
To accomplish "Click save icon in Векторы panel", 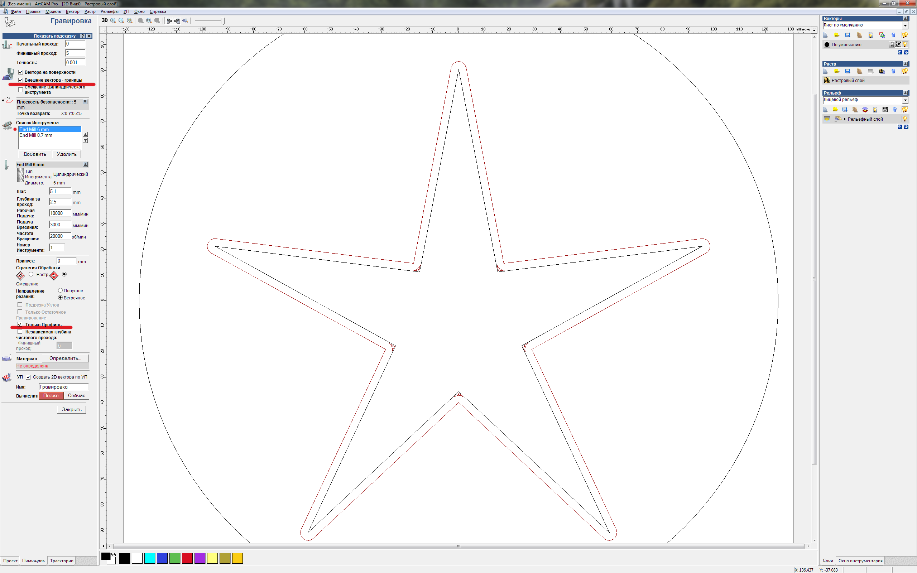I will coord(848,35).
